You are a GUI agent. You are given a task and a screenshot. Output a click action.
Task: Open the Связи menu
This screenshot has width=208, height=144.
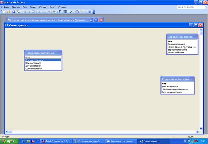tap(33, 7)
